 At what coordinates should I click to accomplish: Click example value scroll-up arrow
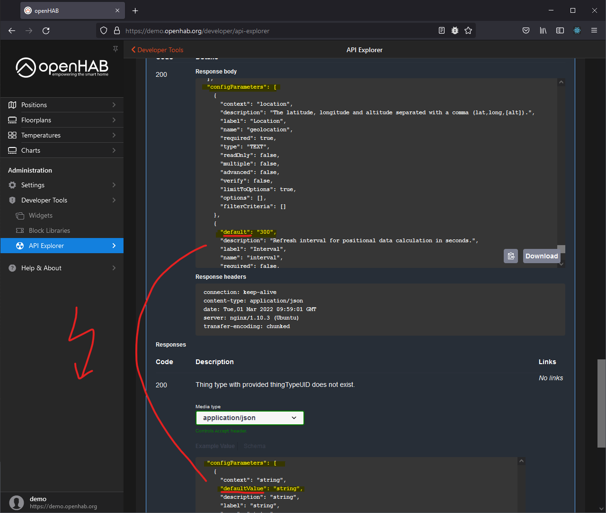tap(522, 461)
